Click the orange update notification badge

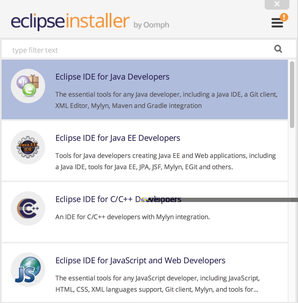[x=284, y=17]
